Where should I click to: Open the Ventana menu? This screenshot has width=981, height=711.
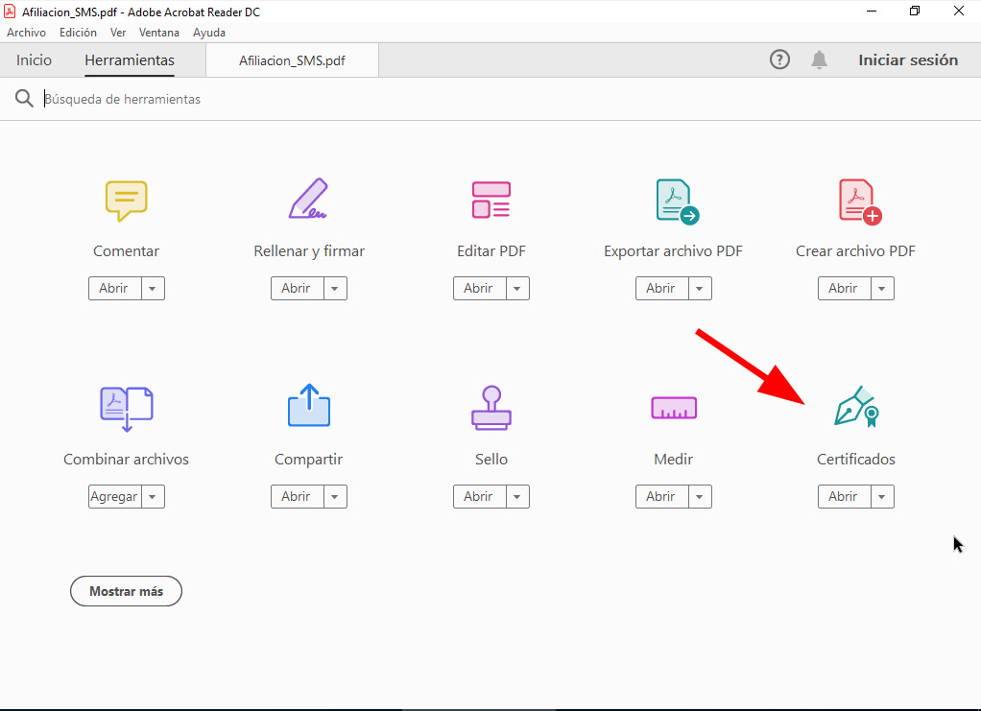pos(159,33)
